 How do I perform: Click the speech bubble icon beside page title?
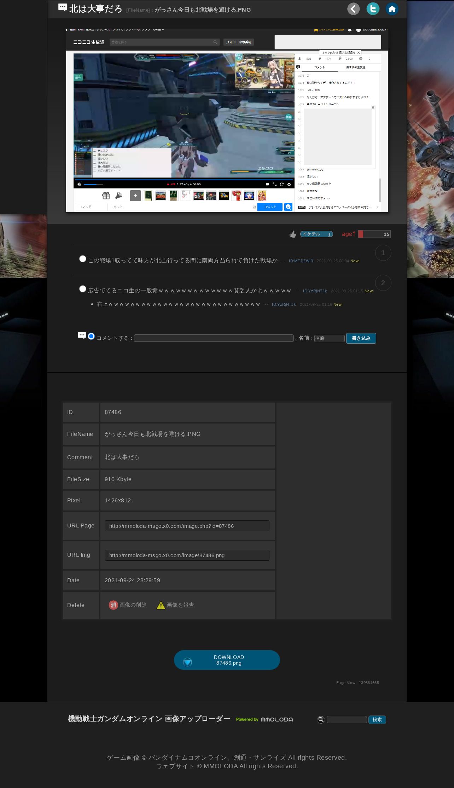coord(63,7)
